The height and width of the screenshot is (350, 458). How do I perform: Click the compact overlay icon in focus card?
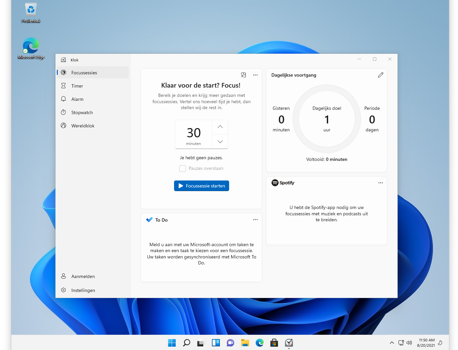pos(243,75)
